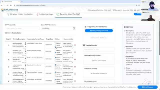Remove corrective action step 5
The width and height of the screenshot is (160, 90).
(x=75, y=74)
